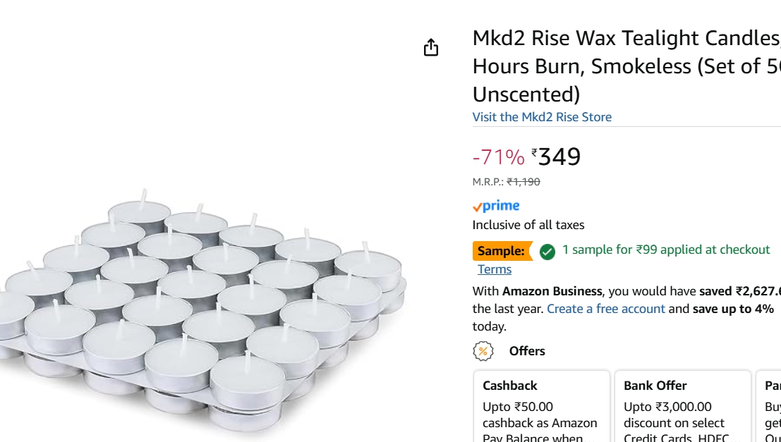Screen dimensions: 781x442
Task: Click the checkmark inside the Prime logo
Action: point(477,205)
